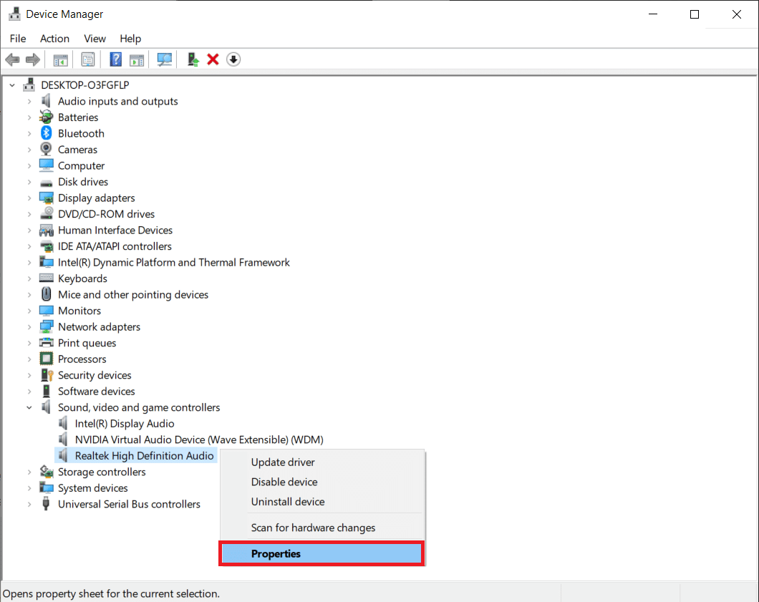Select Intel(R) Dynamic Platform and Thermal Framework
Screen dimensions: 759x602
(x=174, y=262)
